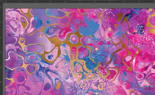Click the gold-ringed pink circle in the center
The height and width of the screenshot is (95, 155).
point(74,39)
